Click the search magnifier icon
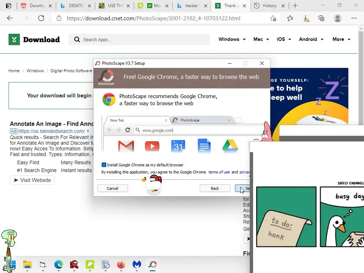The image size is (364, 273). point(77,39)
